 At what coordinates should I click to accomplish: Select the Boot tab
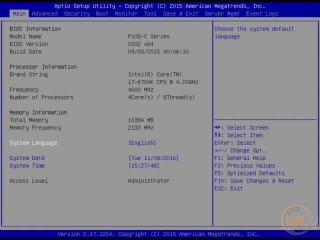click(102, 13)
